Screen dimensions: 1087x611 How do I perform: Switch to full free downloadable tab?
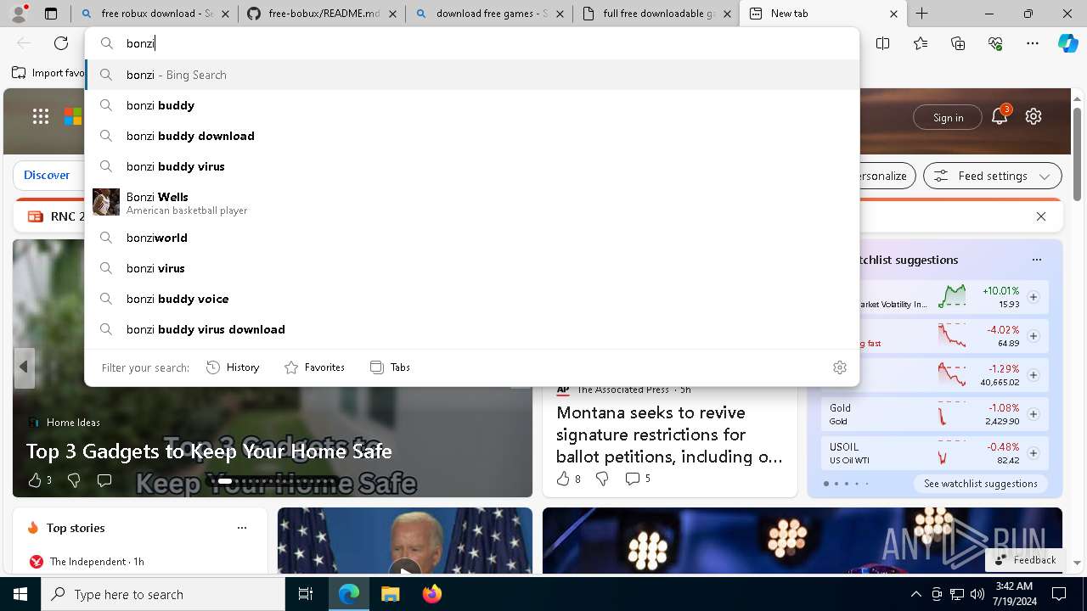click(x=656, y=14)
